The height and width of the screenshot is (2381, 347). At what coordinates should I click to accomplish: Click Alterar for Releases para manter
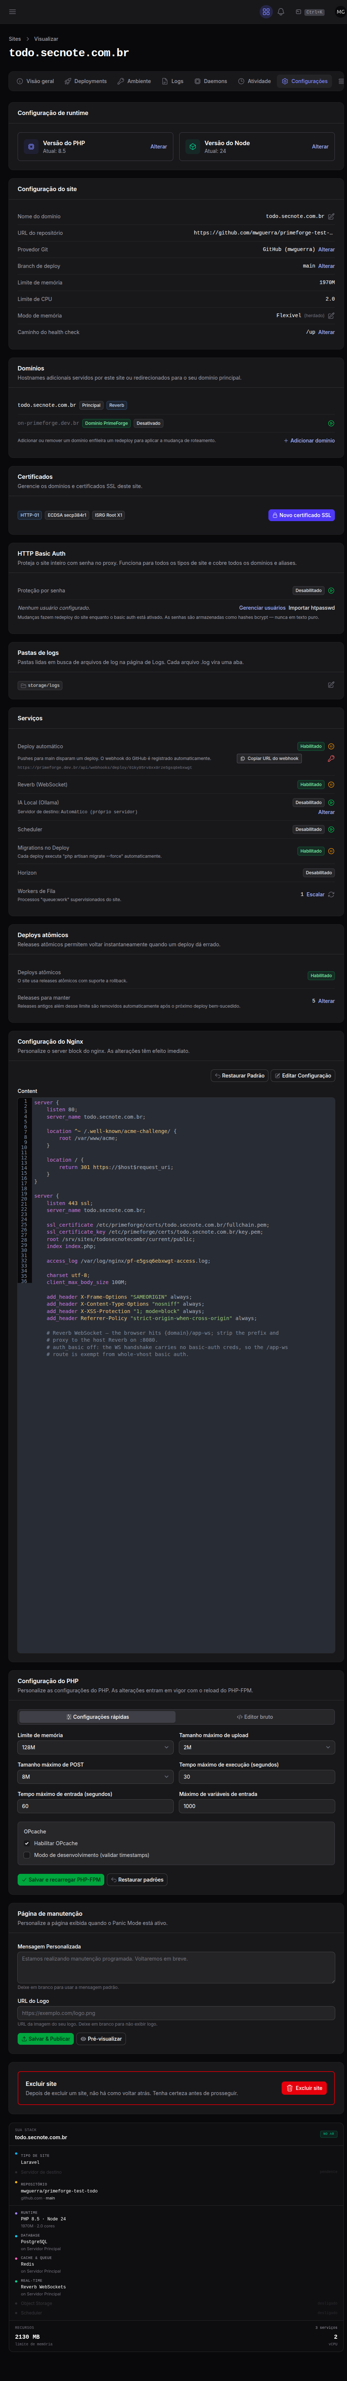click(x=327, y=1001)
